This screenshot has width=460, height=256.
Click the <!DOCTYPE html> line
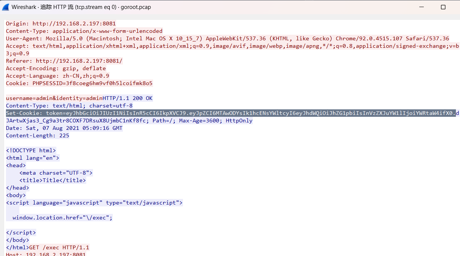pos(31,150)
